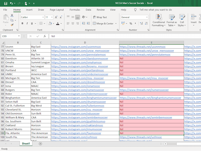
Task: Open Number format dialog launcher
Action: click(x=148, y=30)
